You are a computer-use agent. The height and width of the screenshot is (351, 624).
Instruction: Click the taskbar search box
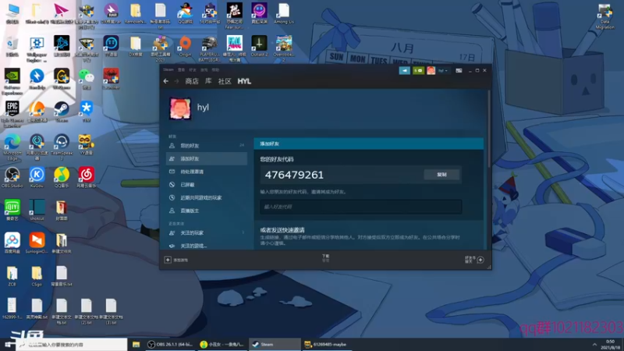pyautogui.click(x=71, y=344)
